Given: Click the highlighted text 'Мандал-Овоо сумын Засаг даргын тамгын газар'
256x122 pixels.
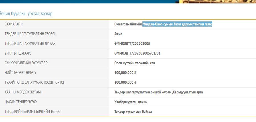Looking at the screenshot, I should click(177, 24).
